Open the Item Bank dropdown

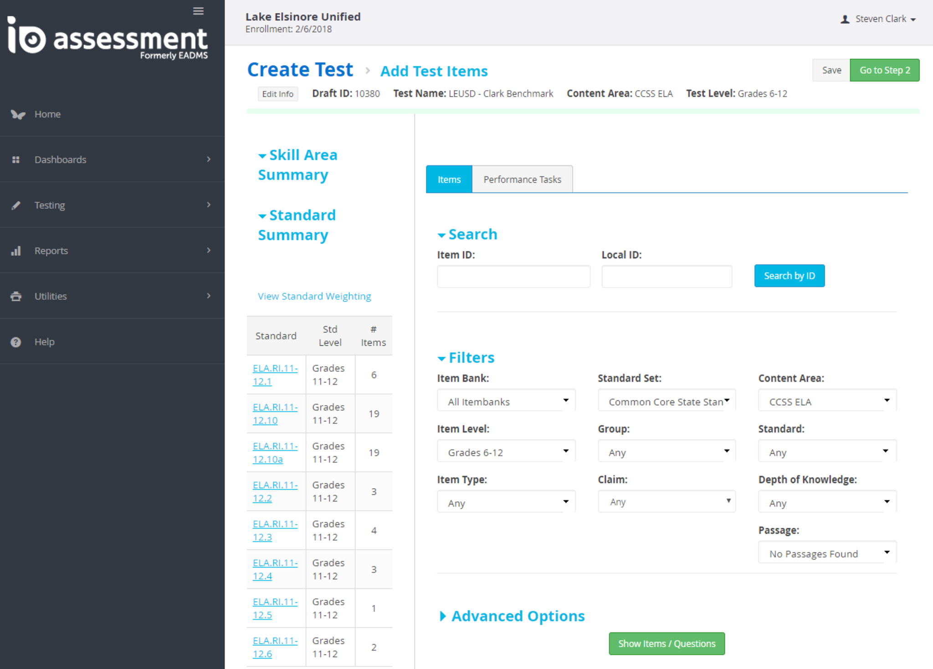pos(506,402)
